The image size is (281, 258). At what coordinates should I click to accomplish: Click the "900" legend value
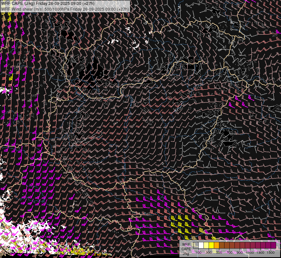(x=240, y=253)
